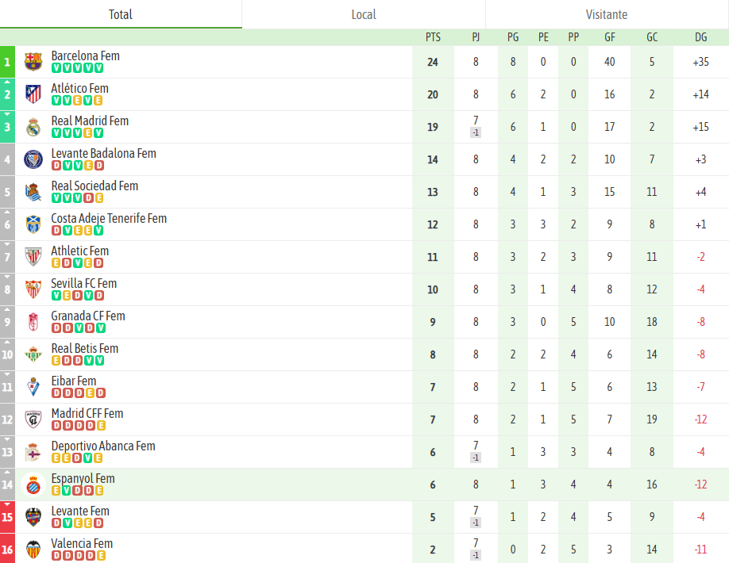Image resolution: width=729 pixels, height=563 pixels.
Task: Click the Barcelona Fem club crest
Action: tap(33, 62)
